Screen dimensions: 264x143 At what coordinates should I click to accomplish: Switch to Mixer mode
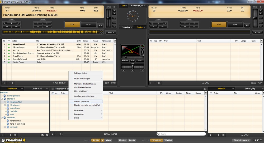pos(108,140)
